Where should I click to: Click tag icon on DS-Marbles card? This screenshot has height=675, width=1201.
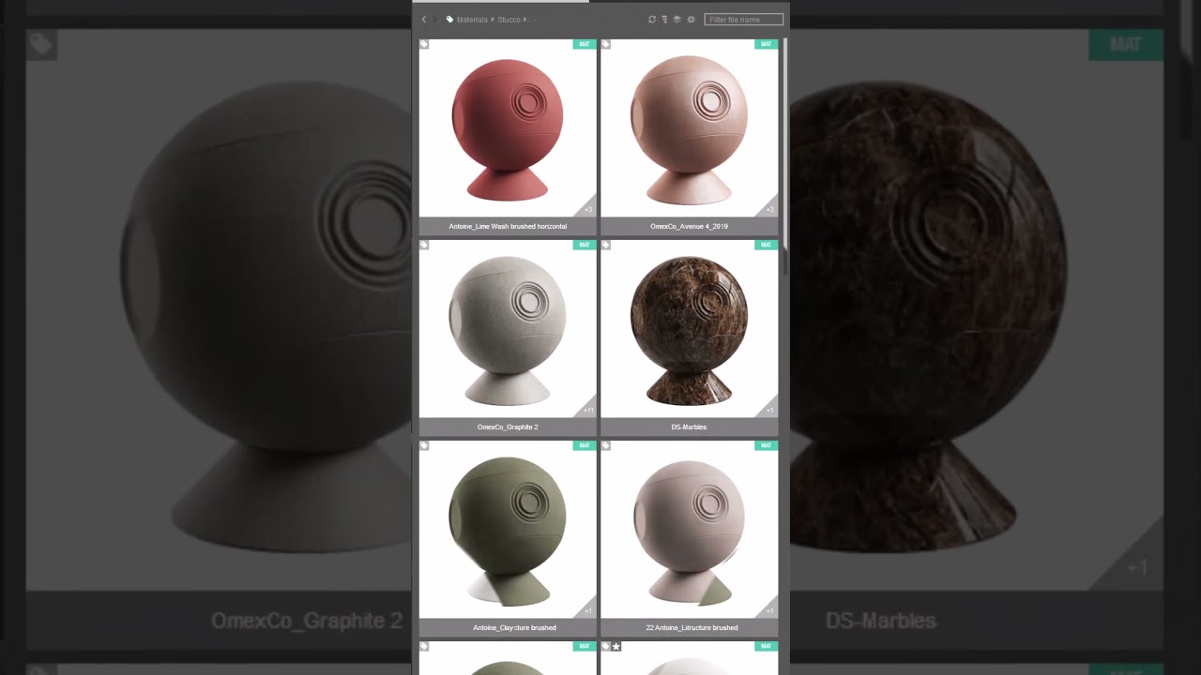coord(605,245)
